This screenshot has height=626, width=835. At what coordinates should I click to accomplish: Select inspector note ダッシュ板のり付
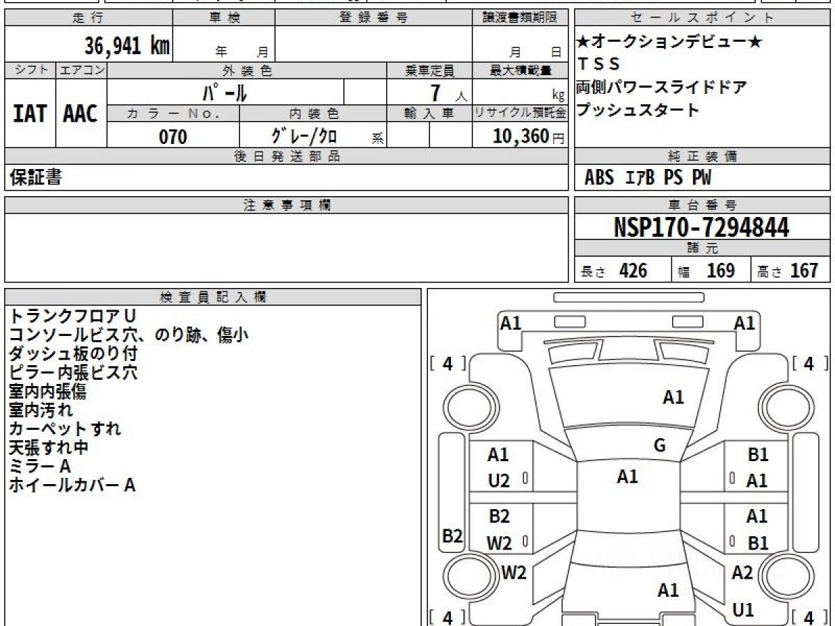tap(72, 353)
